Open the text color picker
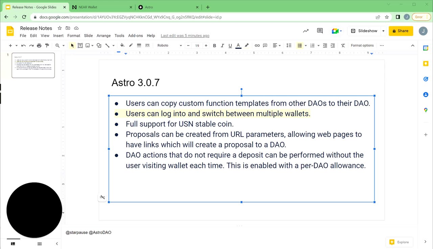The width and height of the screenshot is (433, 249). [x=238, y=45]
